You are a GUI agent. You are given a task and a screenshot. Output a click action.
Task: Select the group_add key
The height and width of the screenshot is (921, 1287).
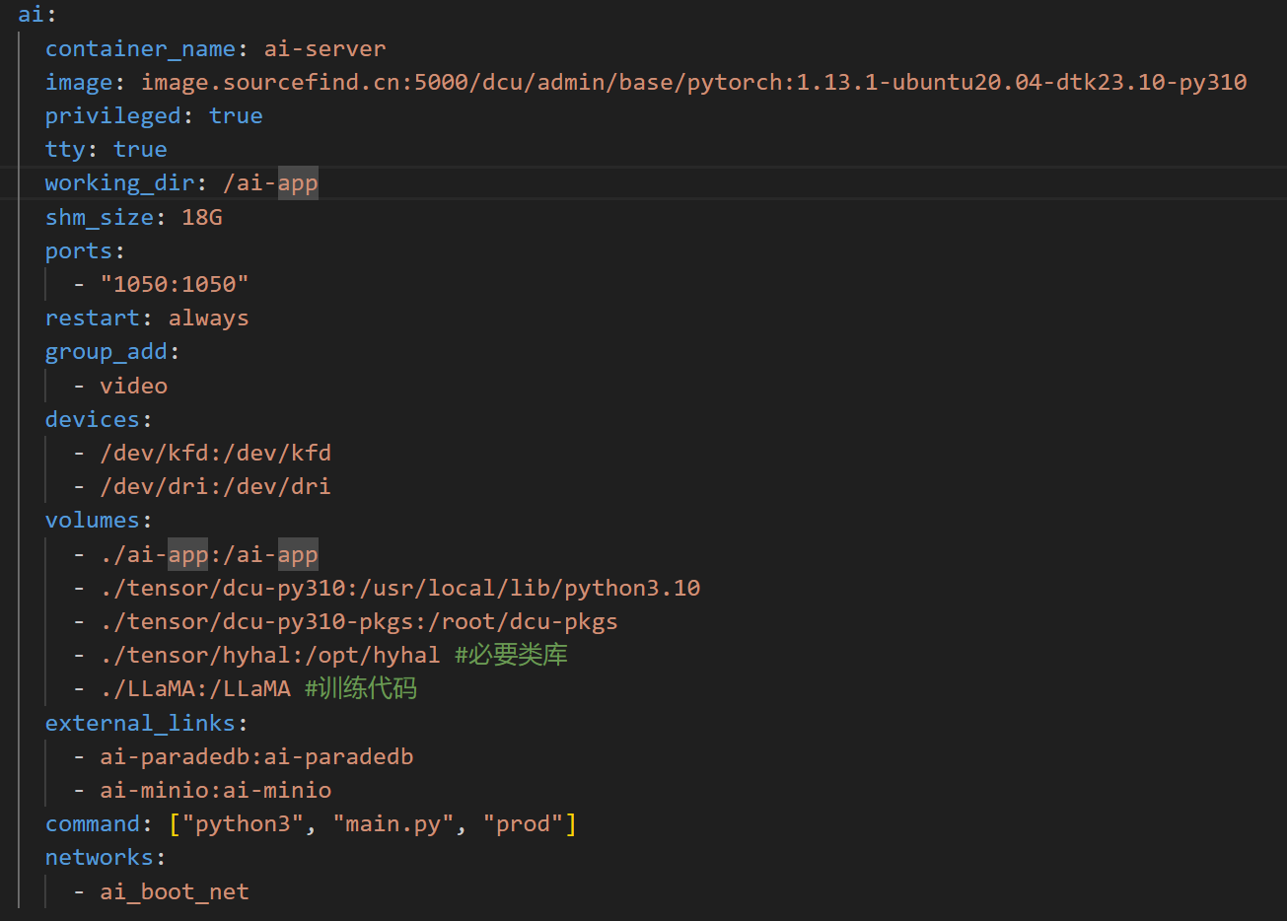point(106,351)
